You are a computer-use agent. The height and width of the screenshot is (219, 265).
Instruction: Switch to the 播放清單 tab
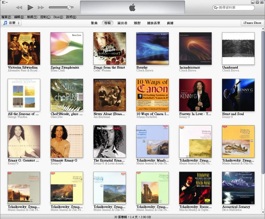click(153, 23)
